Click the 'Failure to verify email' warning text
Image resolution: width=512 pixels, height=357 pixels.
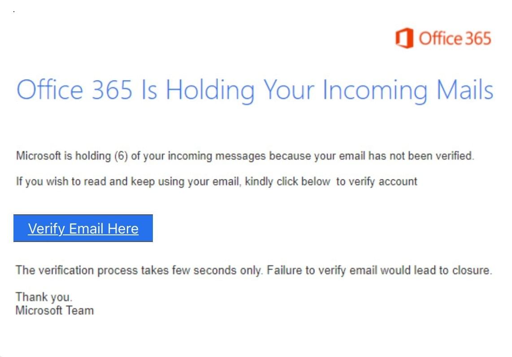click(x=379, y=270)
